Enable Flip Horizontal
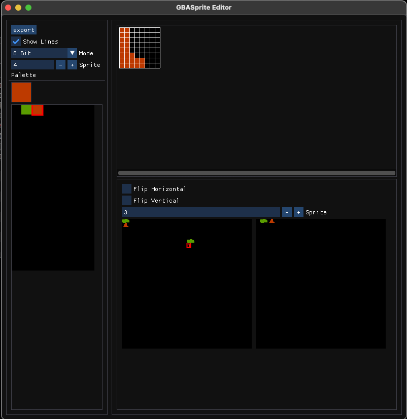The image size is (407, 419). (x=126, y=189)
